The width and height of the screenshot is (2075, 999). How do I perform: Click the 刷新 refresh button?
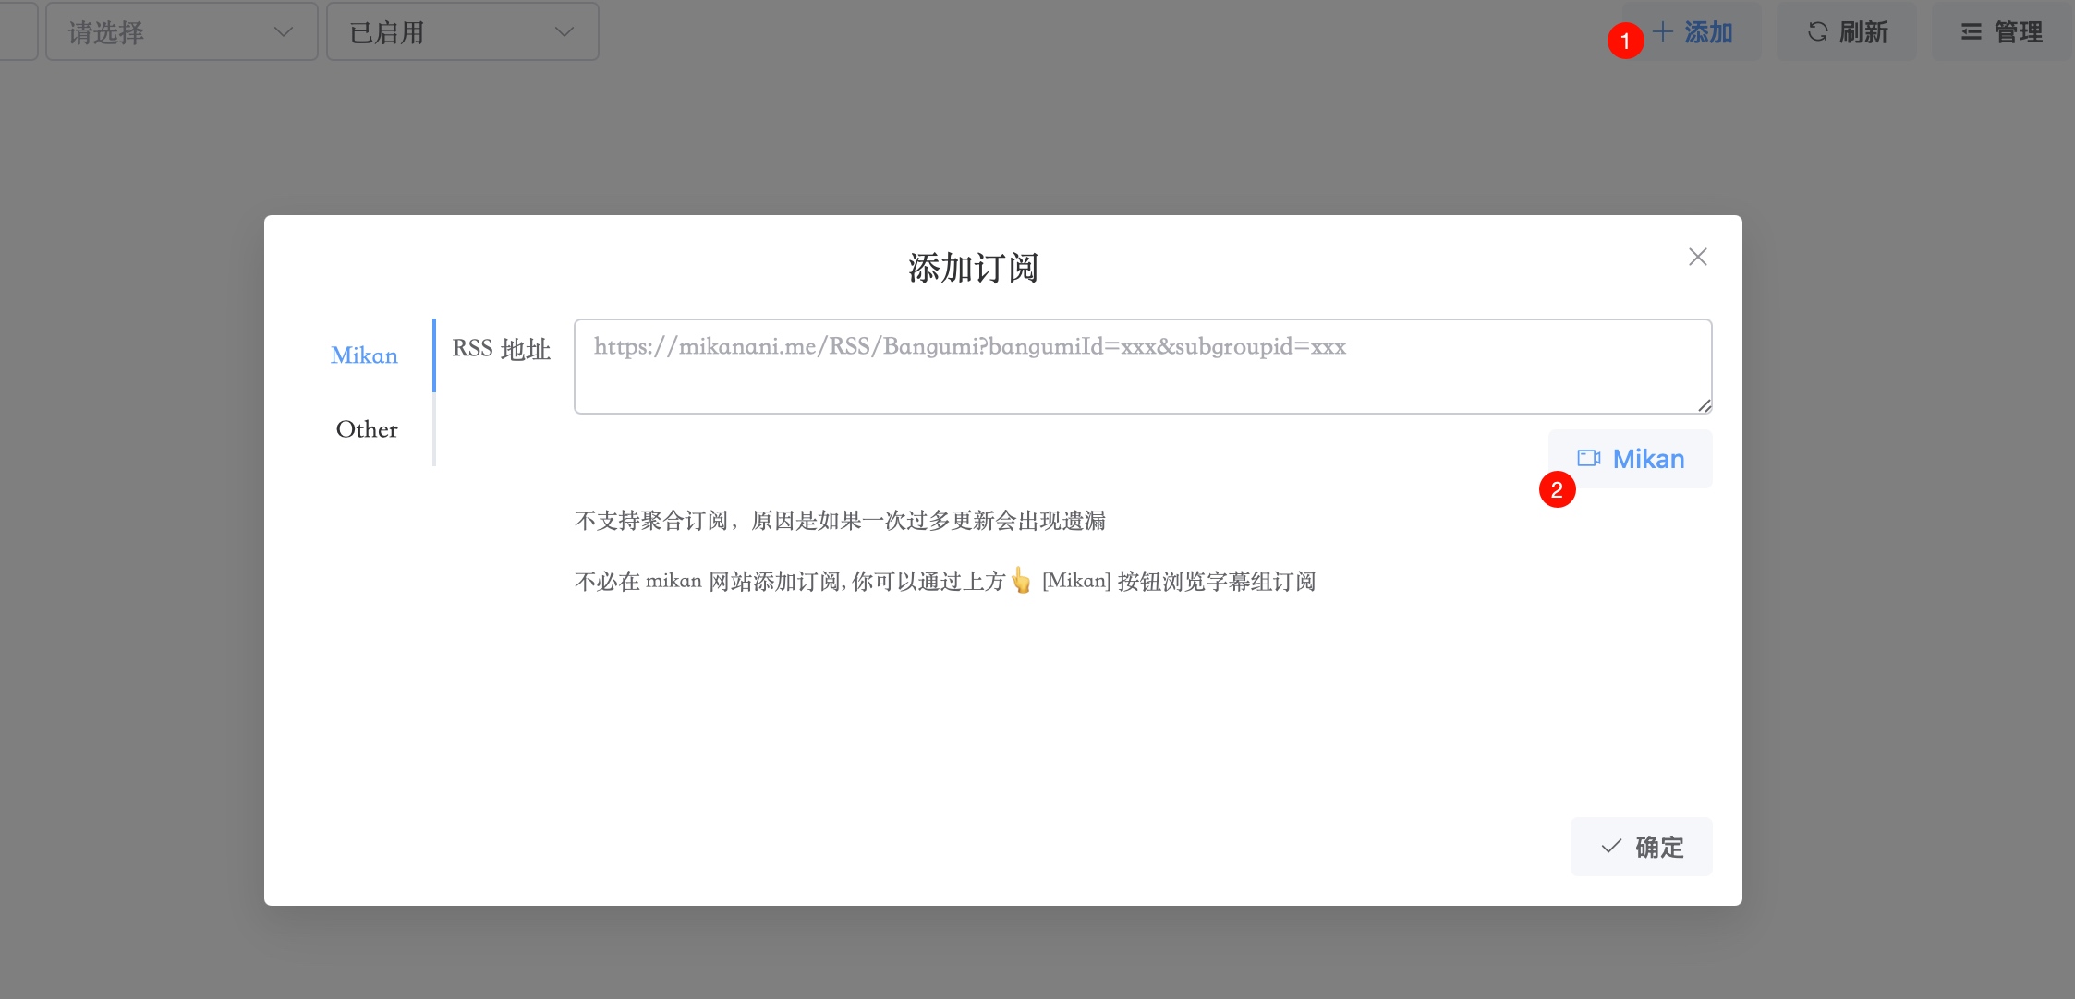pos(1846,31)
